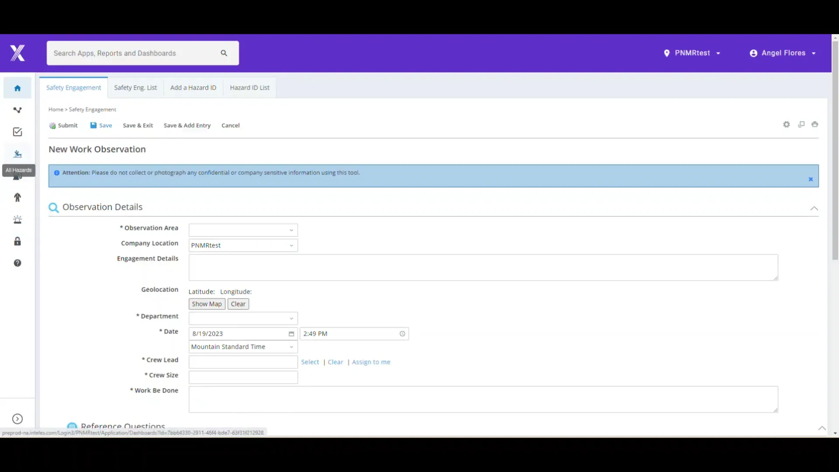This screenshot has width=839, height=472.
Task: Click the Show Map button
Action: [207, 304]
